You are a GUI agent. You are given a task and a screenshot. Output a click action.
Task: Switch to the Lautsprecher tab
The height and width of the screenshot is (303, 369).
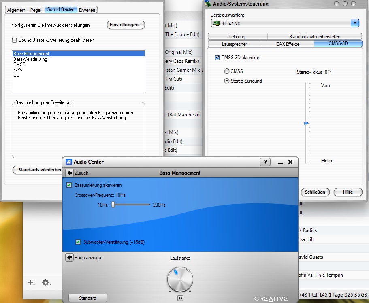(235, 44)
